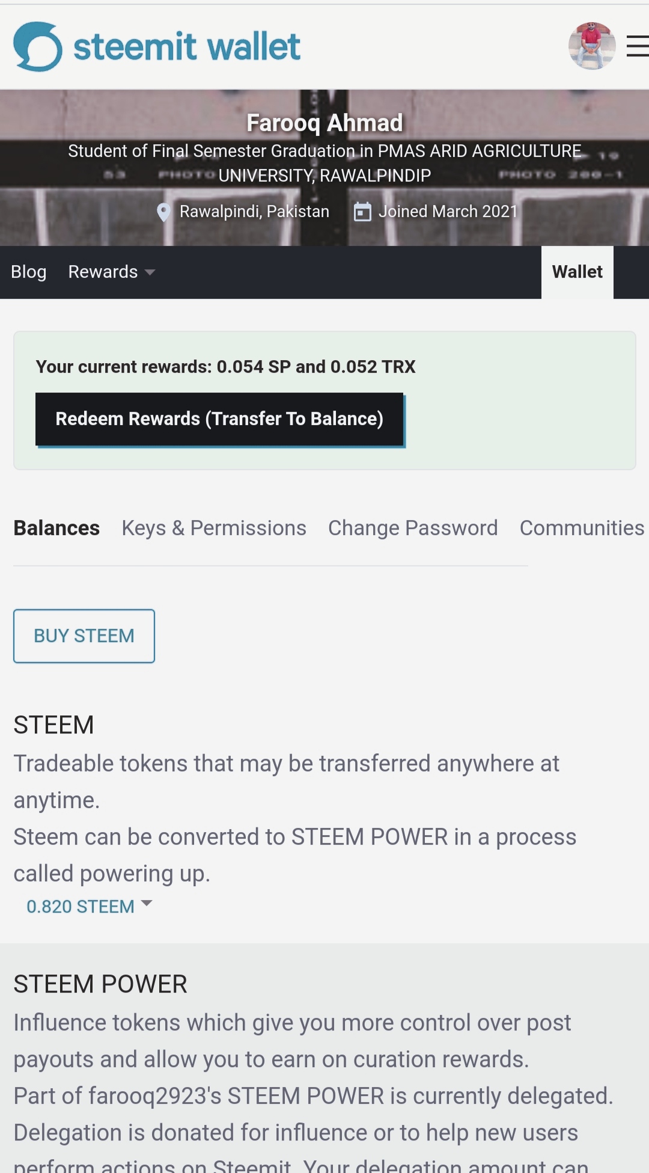649x1173 pixels.
Task: Click the BUY STEEM button
Action: (x=84, y=636)
